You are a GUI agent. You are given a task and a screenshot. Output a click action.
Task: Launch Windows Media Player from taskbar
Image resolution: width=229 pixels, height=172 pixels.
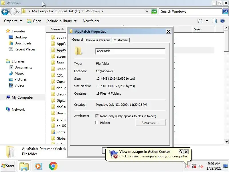(x=39, y=166)
